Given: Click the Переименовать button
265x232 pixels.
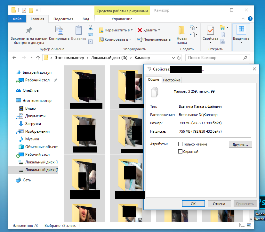Looking at the screenshot, I should [x=154, y=39].
